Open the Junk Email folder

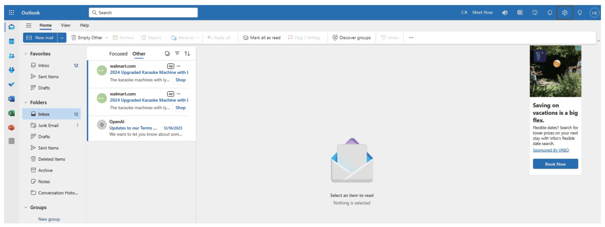(51, 125)
